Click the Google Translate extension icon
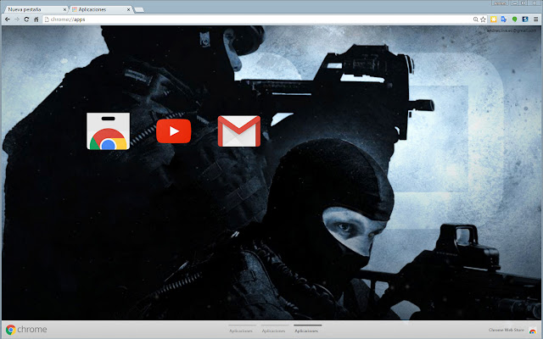Screen dimensions: 543x339 tap(504, 19)
